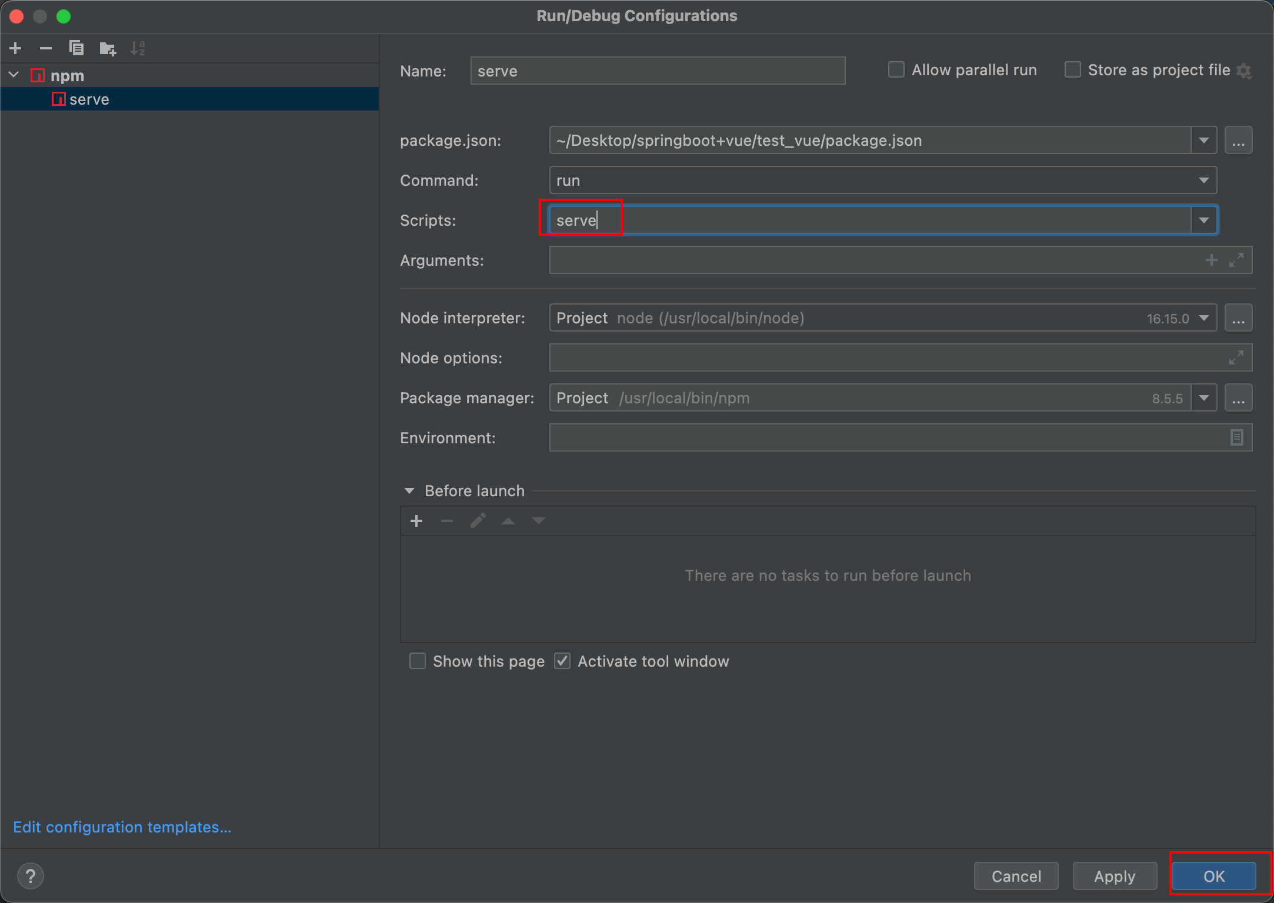The height and width of the screenshot is (903, 1274).
Task: Open the Node interpreter dropdown
Action: (1204, 318)
